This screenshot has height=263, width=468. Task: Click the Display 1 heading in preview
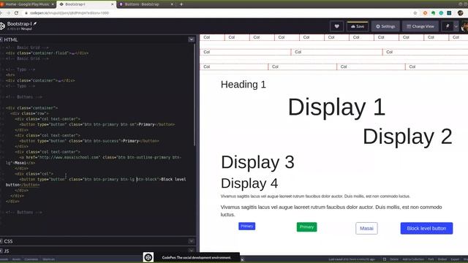336,107
